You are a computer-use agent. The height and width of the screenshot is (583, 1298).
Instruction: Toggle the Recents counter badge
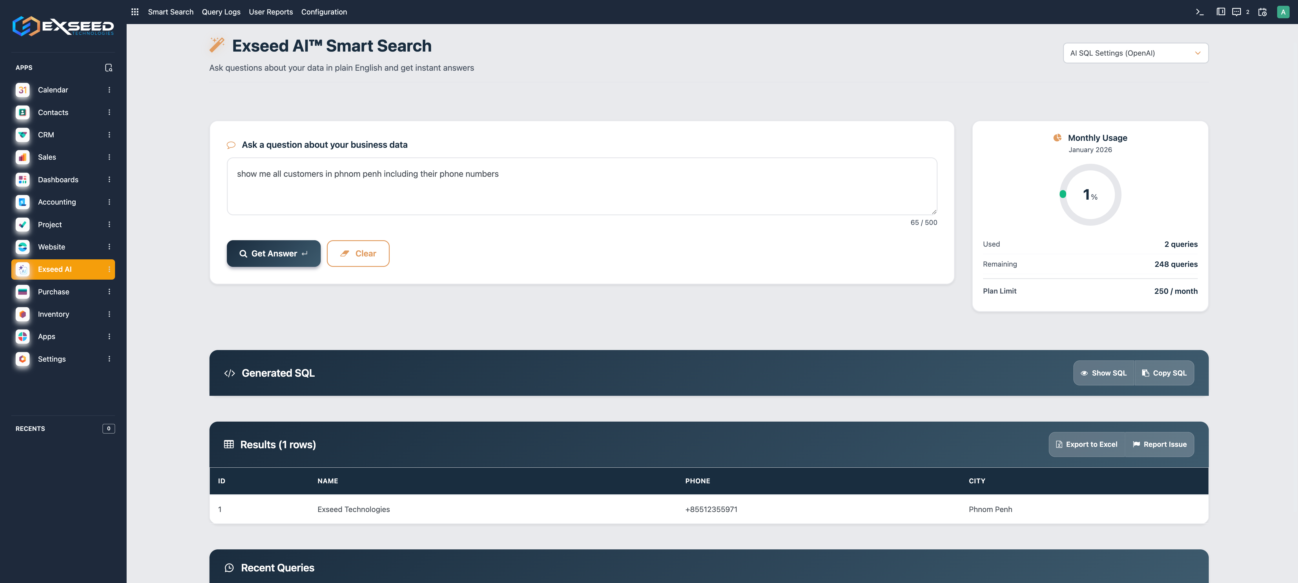108,428
